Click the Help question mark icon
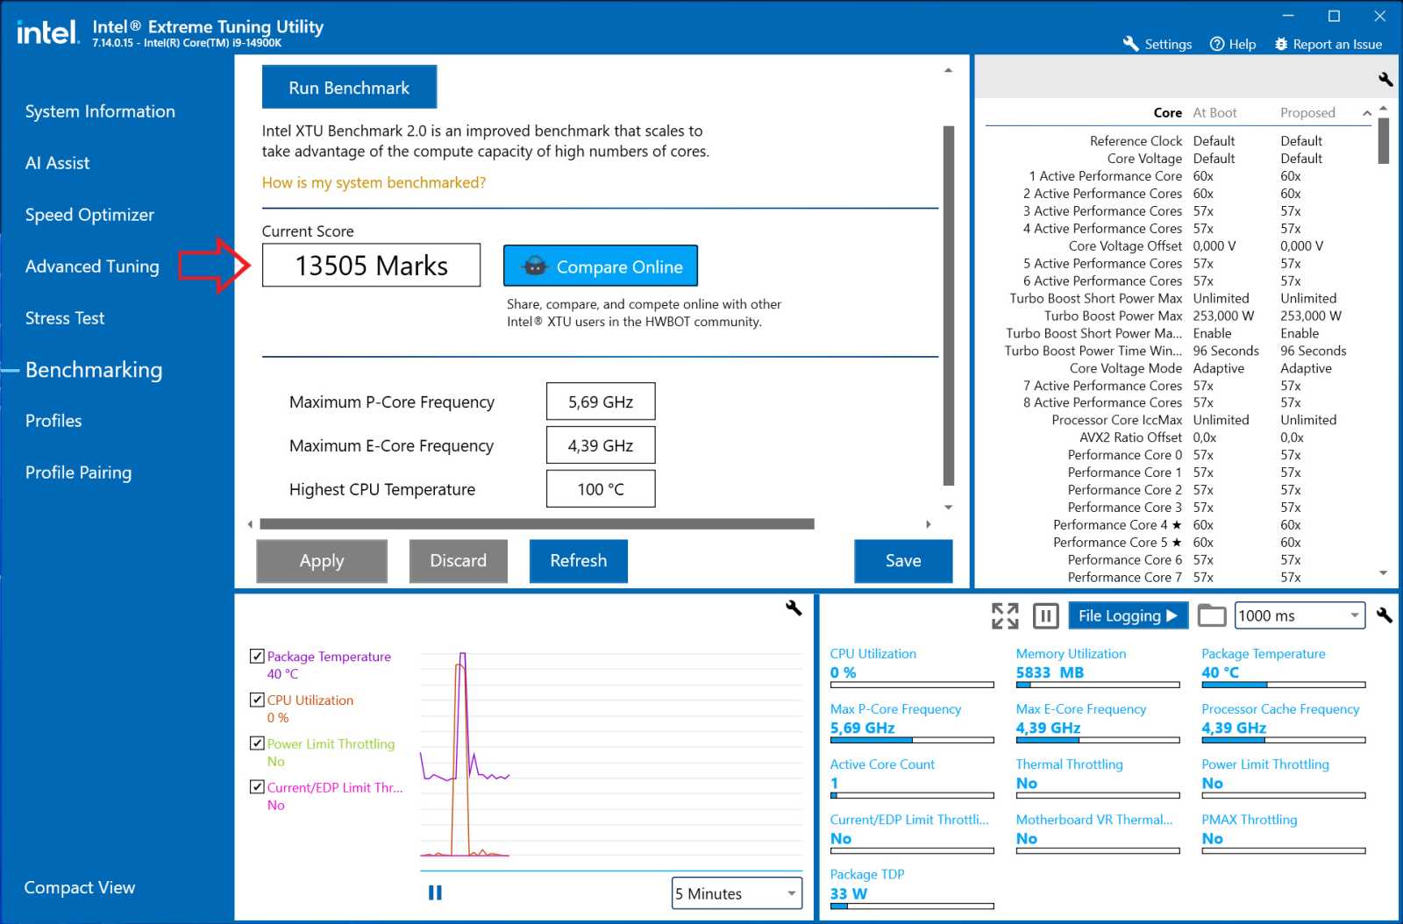This screenshot has width=1403, height=924. 1217,44
